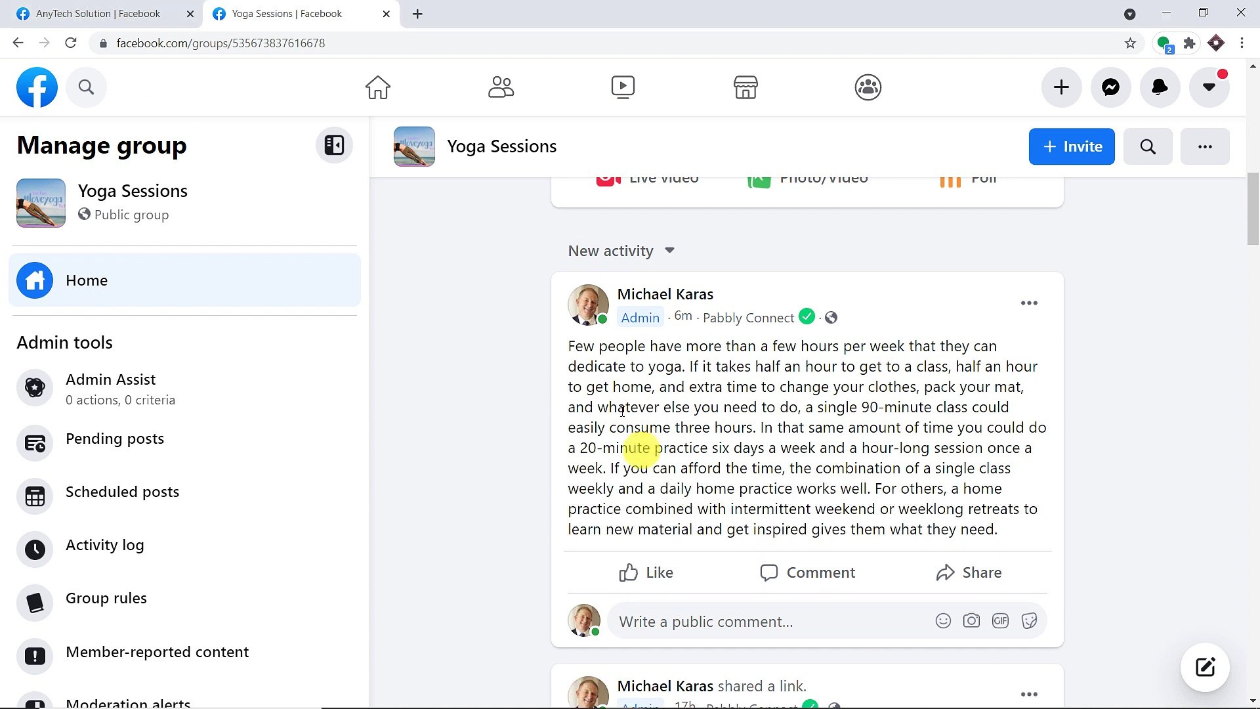
Task: Open the emoji picker in comment box
Action: coord(943,620)
